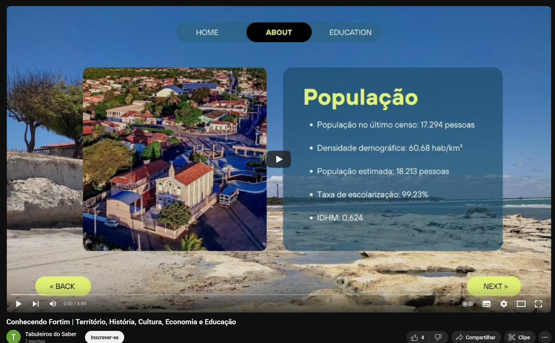The image size is (555, 343).
Task: Subscribe via the Inscrever-se button
Action: [x=104, y=337]
